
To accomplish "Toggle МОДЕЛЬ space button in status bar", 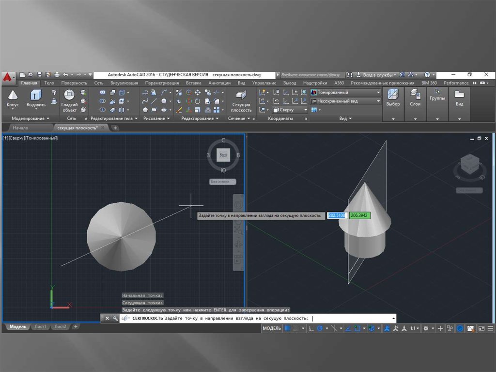I will point(272,328).
